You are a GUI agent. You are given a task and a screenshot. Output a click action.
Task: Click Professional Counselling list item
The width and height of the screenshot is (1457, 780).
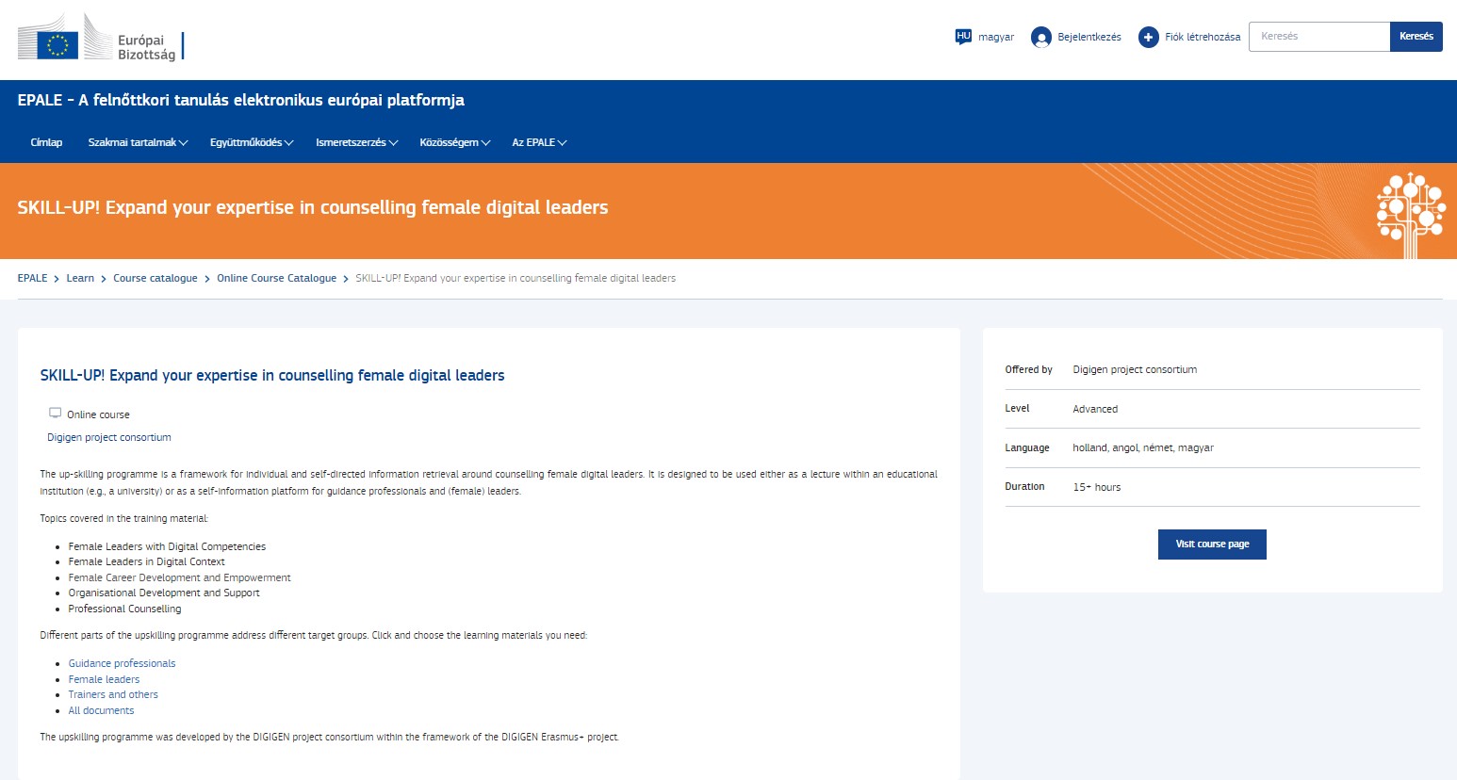(124, 609)
